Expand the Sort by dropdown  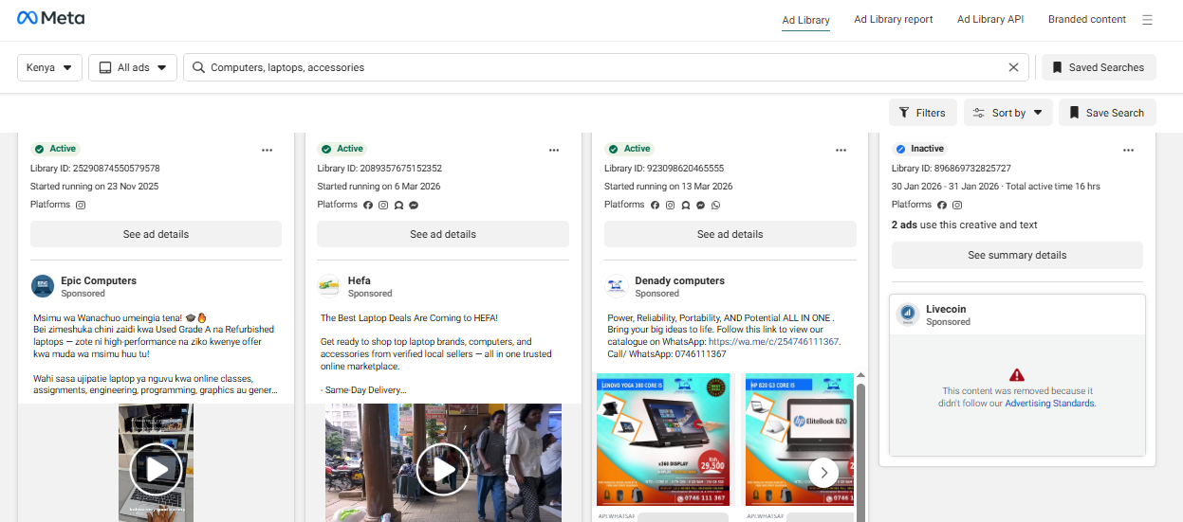(x=1007, y=113)
